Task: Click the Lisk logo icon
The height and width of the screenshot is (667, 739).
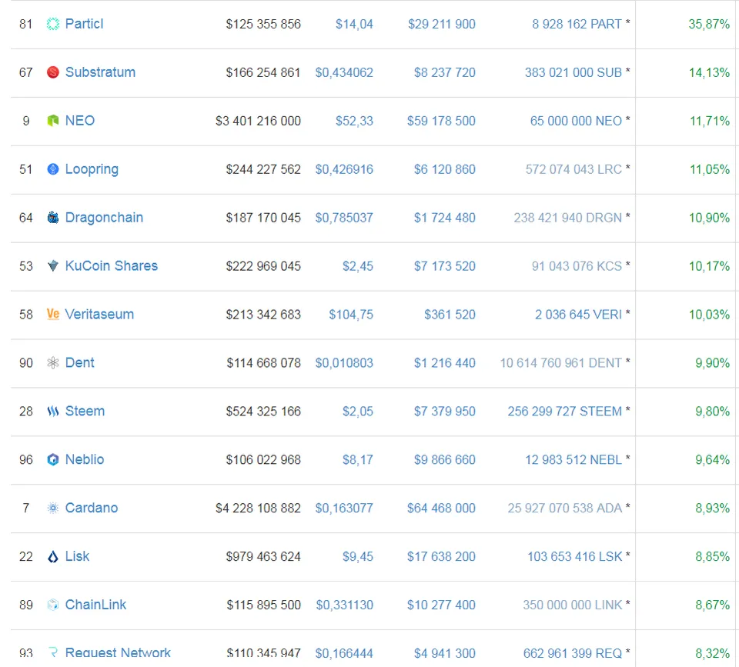Action: point(53,556)
